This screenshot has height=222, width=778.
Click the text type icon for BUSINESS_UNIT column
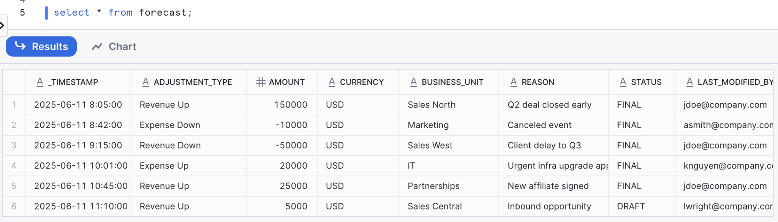pyautogui.click(x=414, y=82)
